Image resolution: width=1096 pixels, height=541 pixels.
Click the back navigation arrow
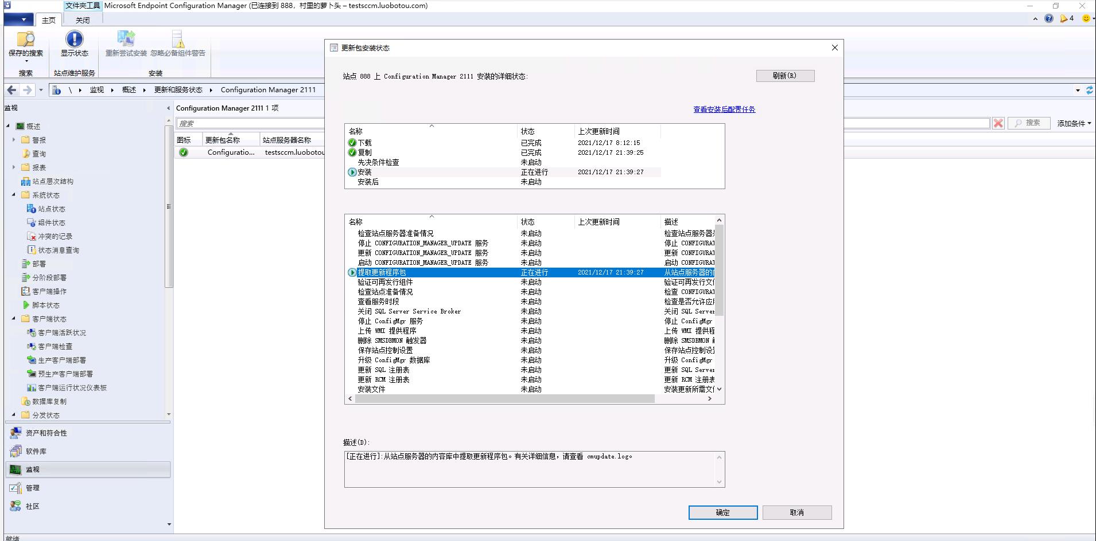point(11,90)
